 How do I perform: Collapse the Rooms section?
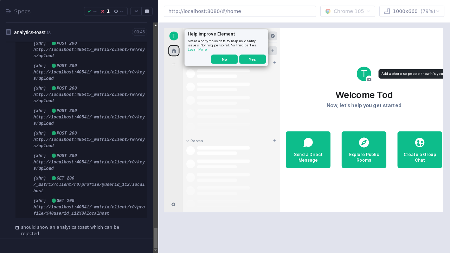point(195,141)
